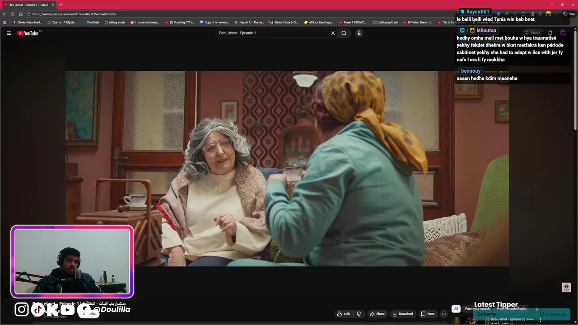Open options for 'Beb Lebnet - Episode 2'
The image size is (578, 325).
(541, 320)
